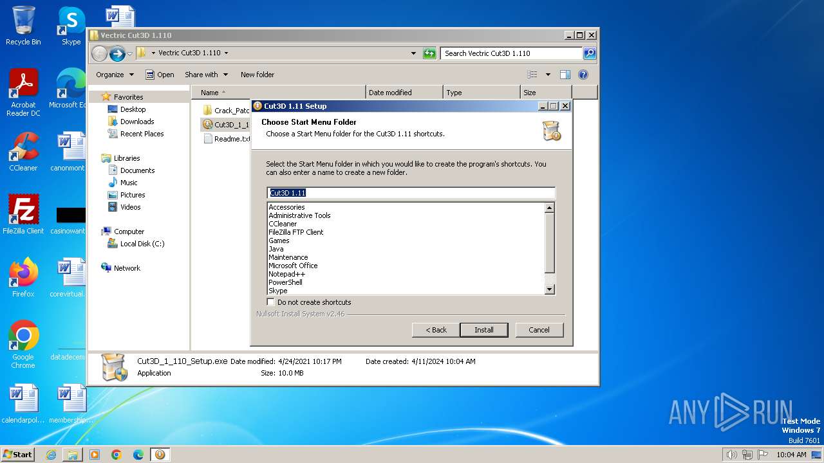
Task: Open membership Word document on desktop
Action: tap(70, 404)
